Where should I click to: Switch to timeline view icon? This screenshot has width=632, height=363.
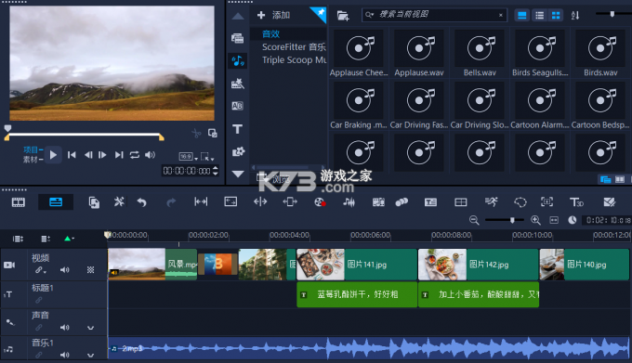(56, 202)
